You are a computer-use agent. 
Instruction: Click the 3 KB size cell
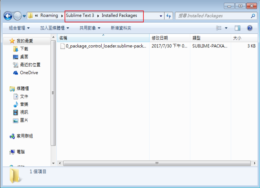click(x=252, y=46)
